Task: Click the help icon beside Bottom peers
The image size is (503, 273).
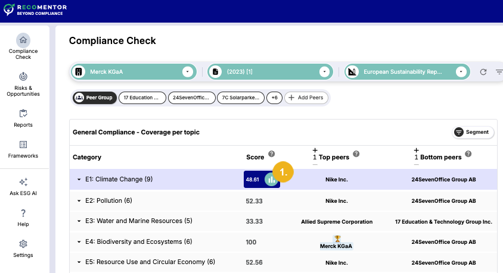Action: point(468,154)
